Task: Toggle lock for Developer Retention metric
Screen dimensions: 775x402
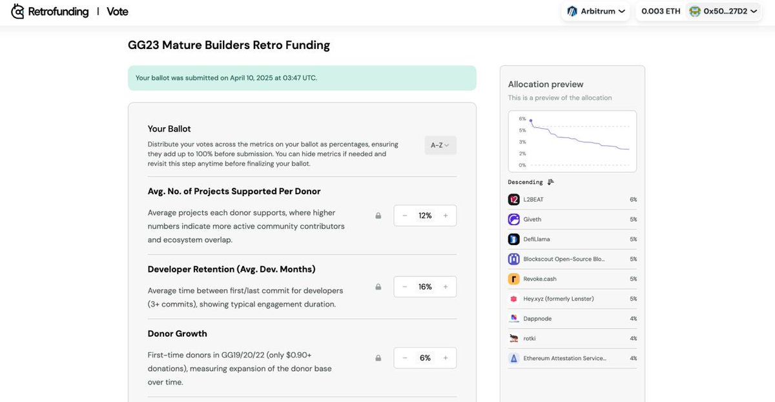Action: (x=378, y=286)
